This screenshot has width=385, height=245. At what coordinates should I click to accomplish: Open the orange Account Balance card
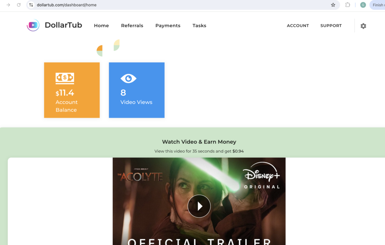pyautogui.click(x=72, y=90)
